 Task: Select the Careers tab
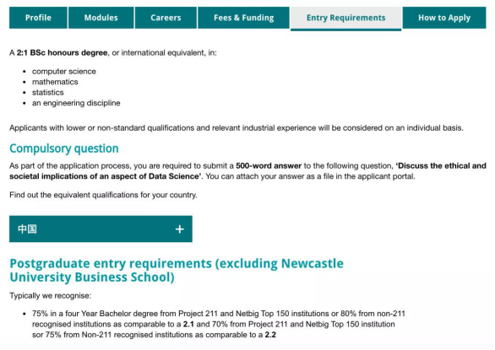coord(166,18)
